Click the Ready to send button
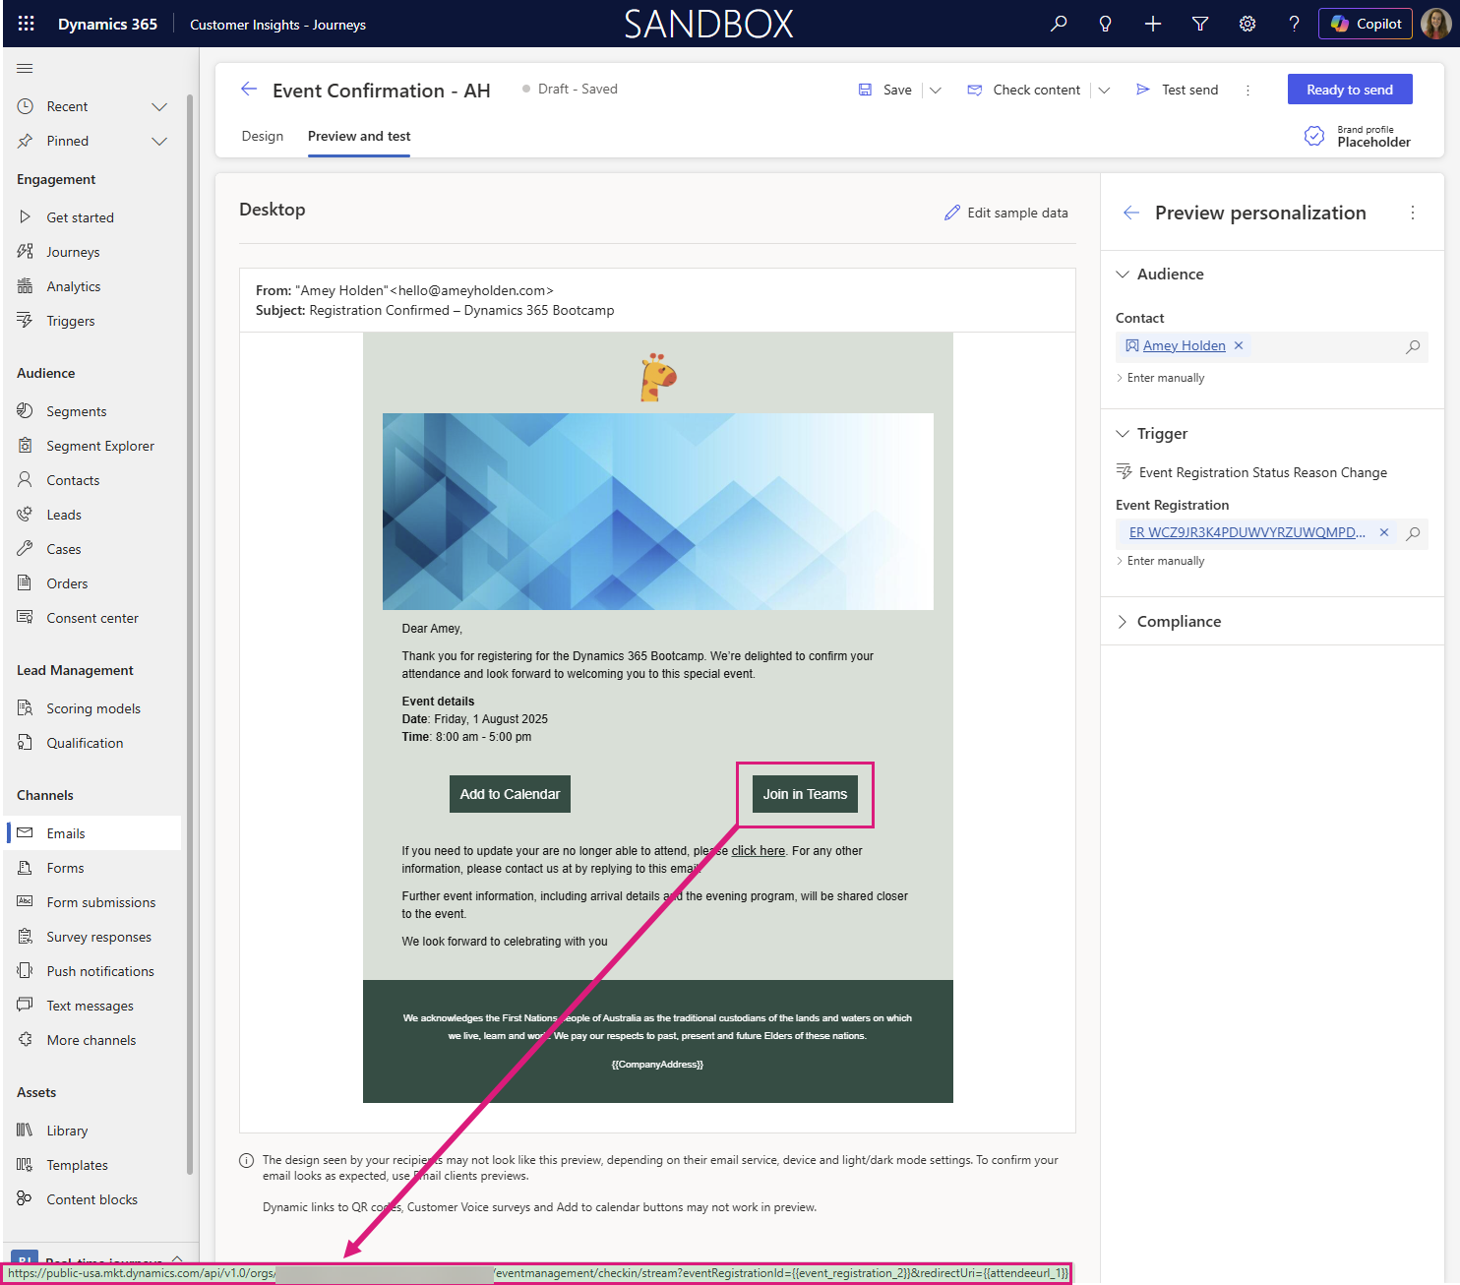Viewport: 1460px width, 1285px height. point(1350,90)
